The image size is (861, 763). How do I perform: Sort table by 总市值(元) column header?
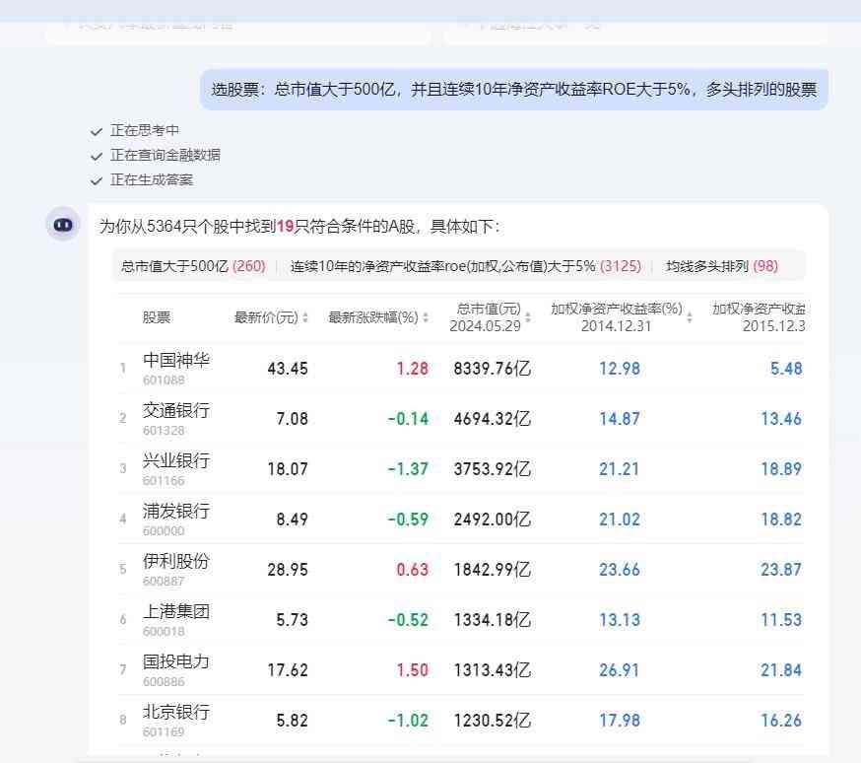[x=489, y=317]
